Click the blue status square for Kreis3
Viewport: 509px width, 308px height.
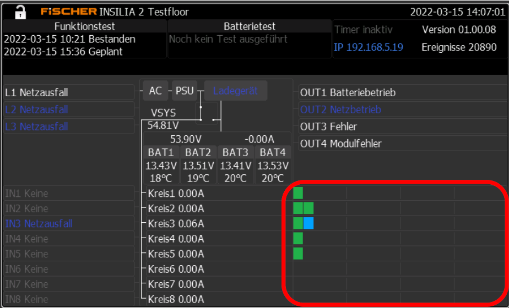click(308, 223)
